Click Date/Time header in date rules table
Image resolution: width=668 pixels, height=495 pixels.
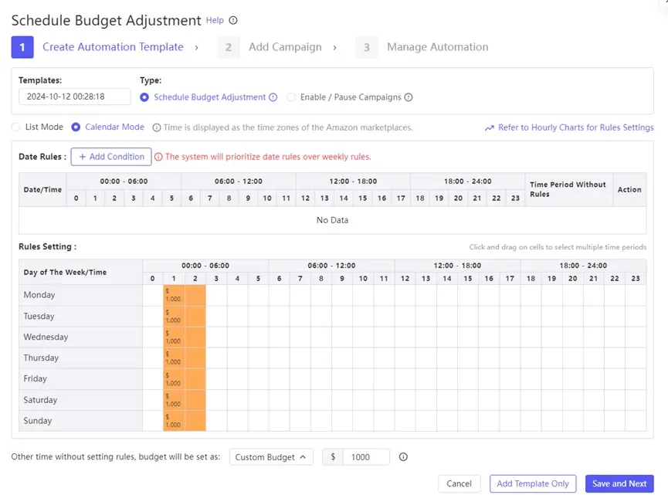point(42,189)
